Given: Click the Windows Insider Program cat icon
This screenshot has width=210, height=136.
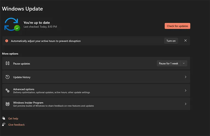Looking at the screenshot, I should pyautogui.click(x=7, y=104).
